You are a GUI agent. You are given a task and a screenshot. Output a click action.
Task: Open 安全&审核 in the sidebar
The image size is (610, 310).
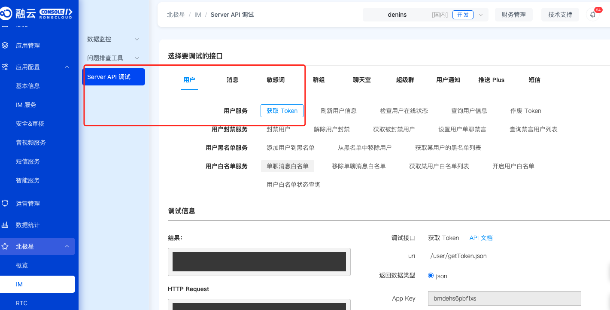tap(30, 124)
